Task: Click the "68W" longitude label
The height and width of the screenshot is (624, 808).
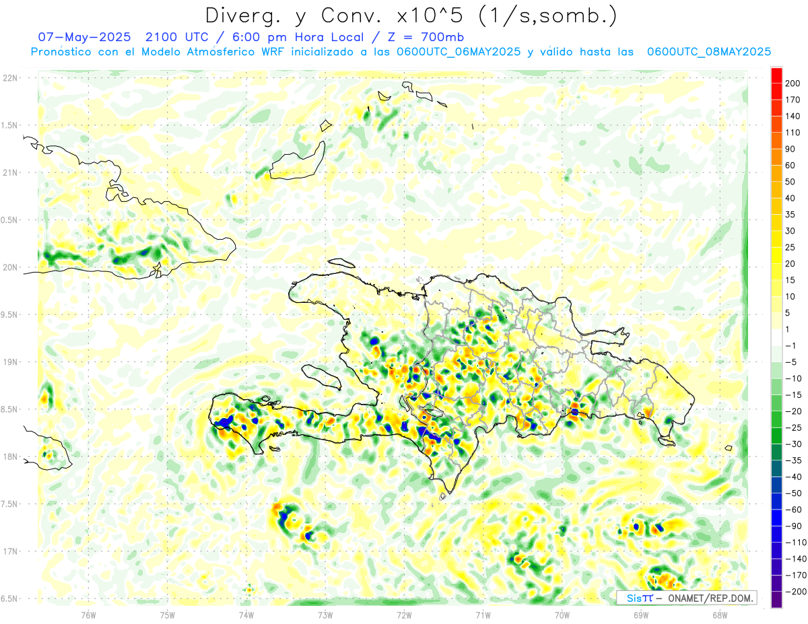Action: (719, 615)
